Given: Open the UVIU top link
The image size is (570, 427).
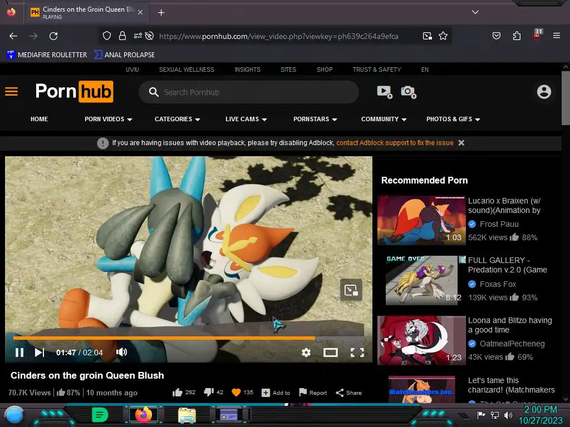Looking at the screenshot, I should click(x=132, y=69).
